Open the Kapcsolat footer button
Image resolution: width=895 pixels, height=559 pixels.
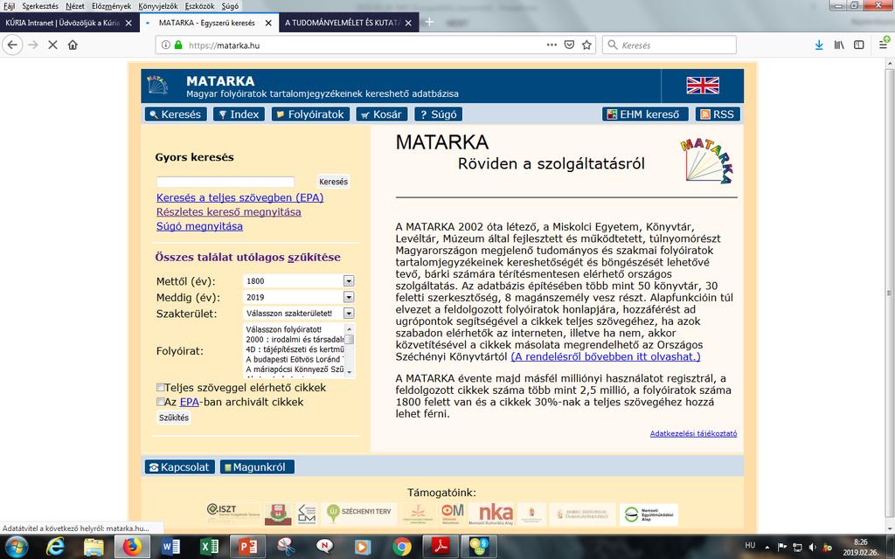[x=180, y=467]
